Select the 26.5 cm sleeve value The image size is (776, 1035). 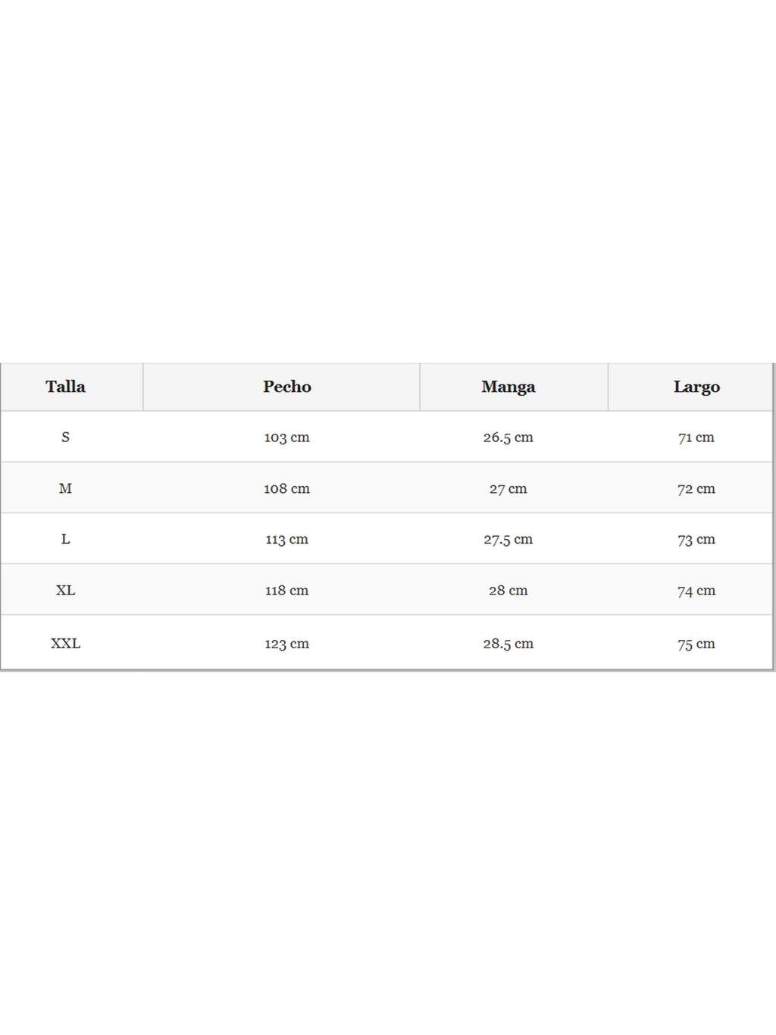[508, 438]
